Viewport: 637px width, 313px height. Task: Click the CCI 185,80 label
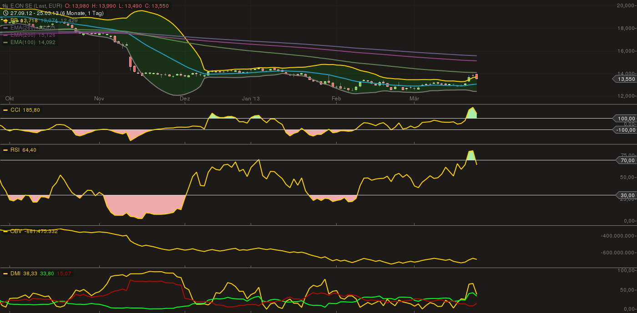[25, 110]
